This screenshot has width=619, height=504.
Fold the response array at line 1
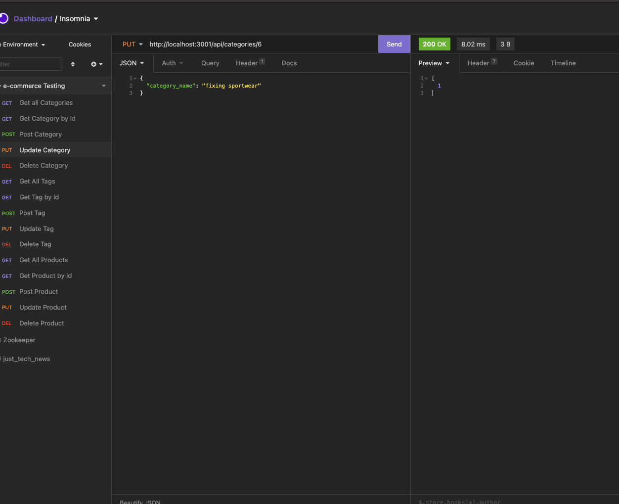click(x=426, y=79)
